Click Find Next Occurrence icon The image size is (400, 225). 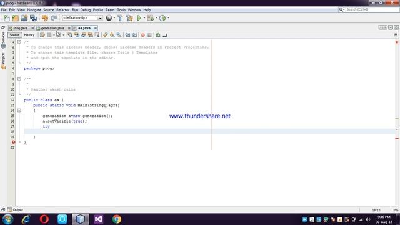pos(84,35)
